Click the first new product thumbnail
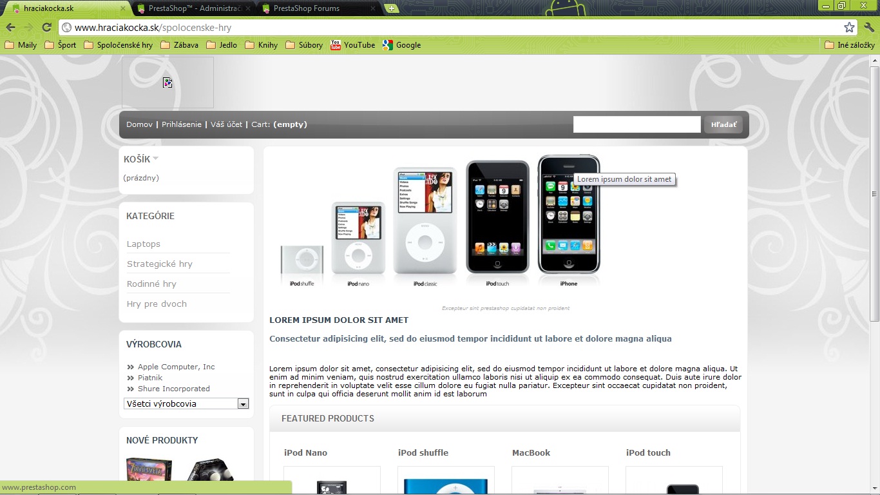This screenshot has width=880, height=495. (x=149, y=469)
